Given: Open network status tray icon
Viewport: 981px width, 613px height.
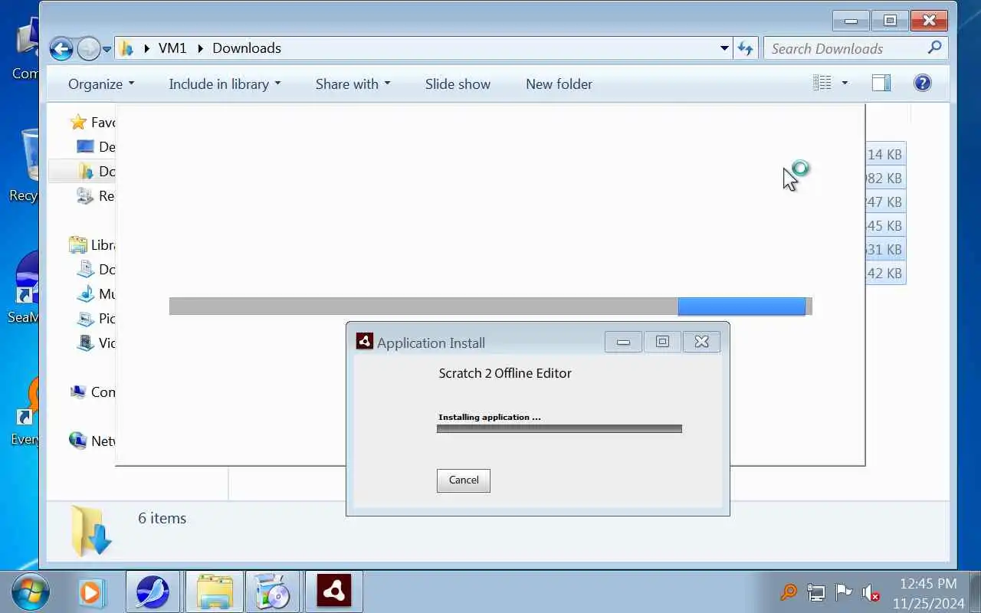Looking at the screenshot, I should (x=815, y=592).
